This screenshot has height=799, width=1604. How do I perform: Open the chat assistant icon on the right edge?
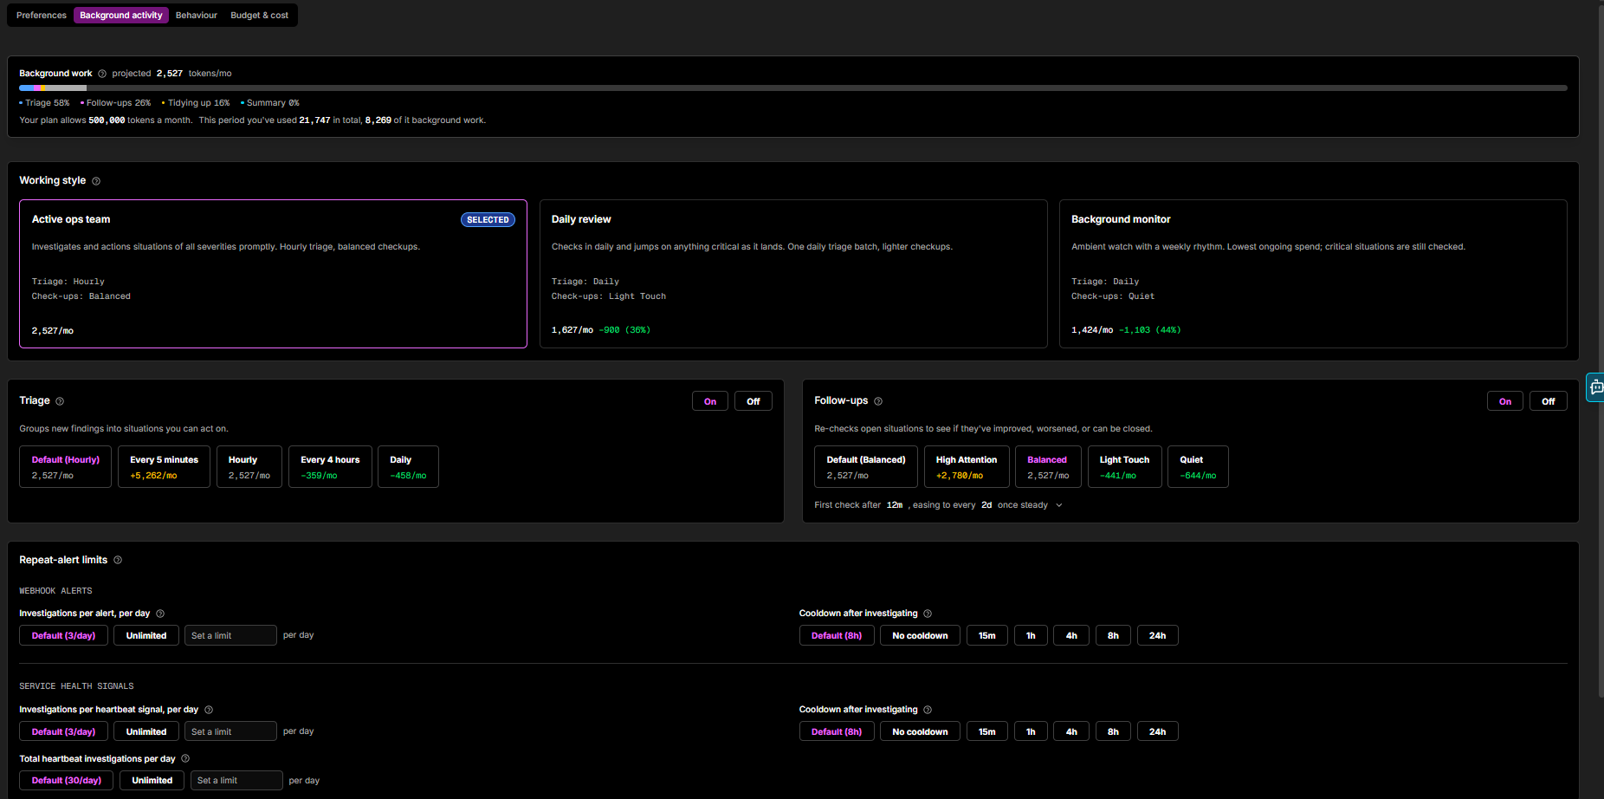point(1595,387)
